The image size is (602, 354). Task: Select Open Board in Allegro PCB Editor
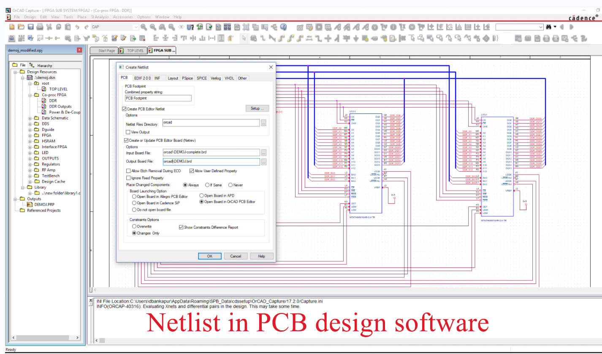pos(135,197)
